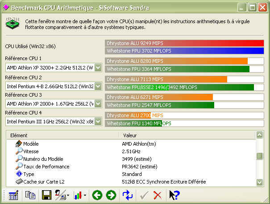Click the green CPU chip header icon
The width and height of the screenshot is (270, 204).
coord(12,23)
